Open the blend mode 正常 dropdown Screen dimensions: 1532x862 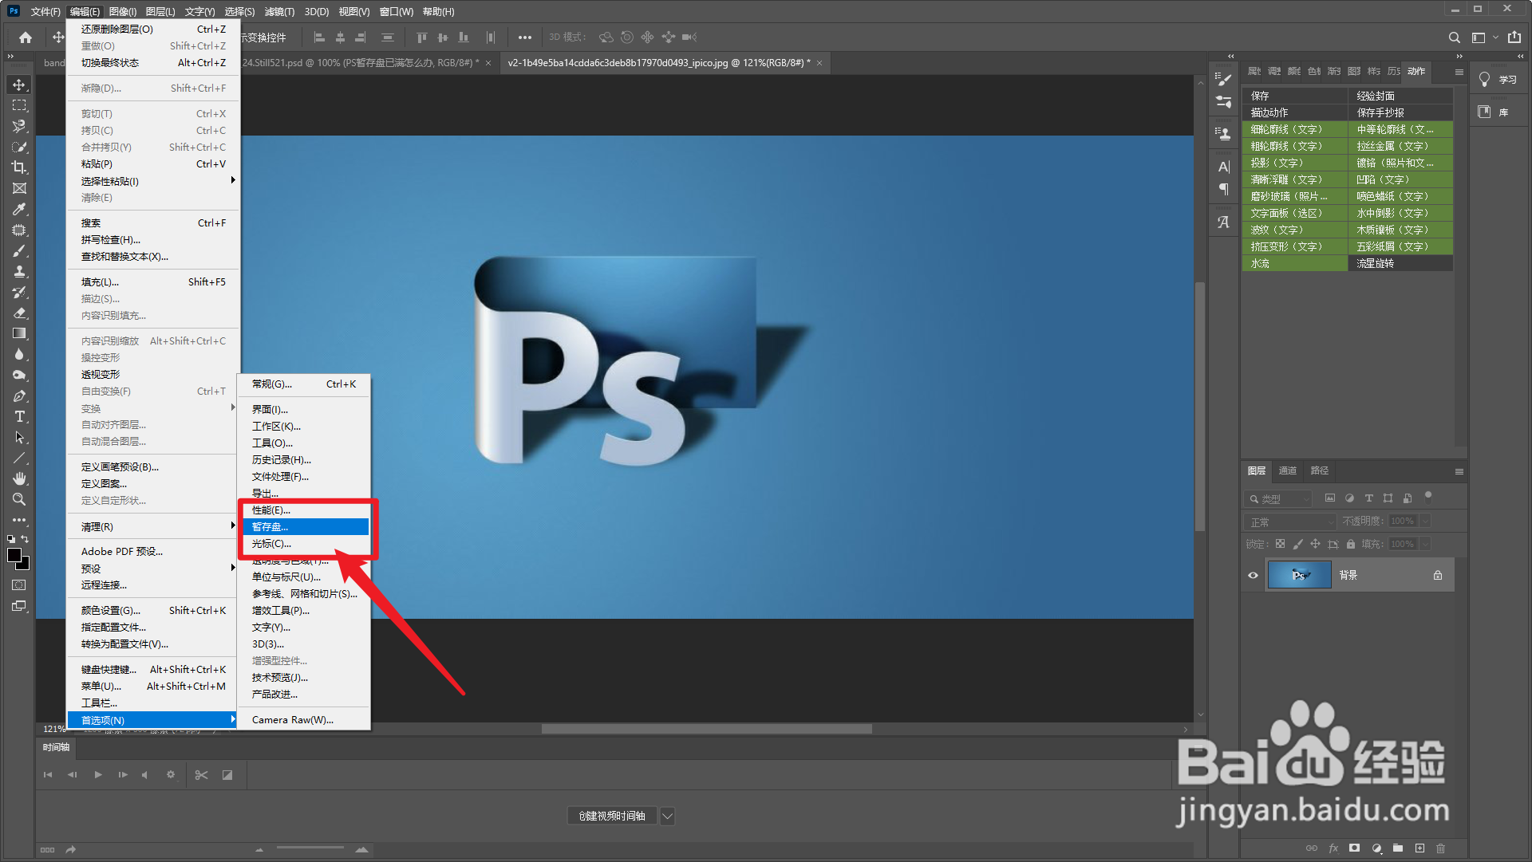coord(1290,522)
